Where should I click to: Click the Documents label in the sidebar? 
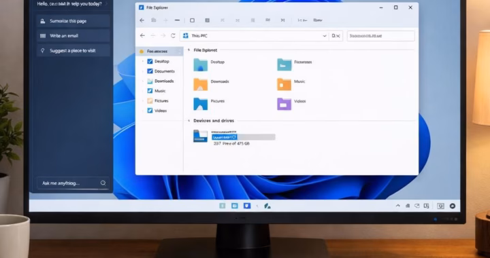coord(165,71)
